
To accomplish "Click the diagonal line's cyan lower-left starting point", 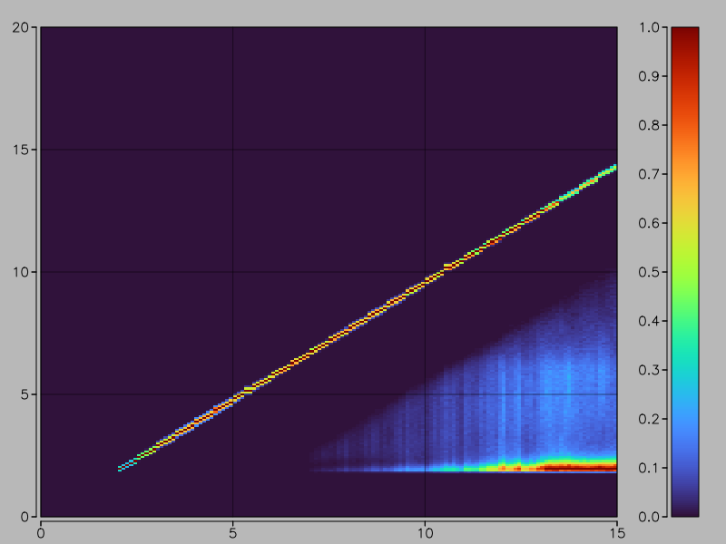I will click(x=122, y=469).
